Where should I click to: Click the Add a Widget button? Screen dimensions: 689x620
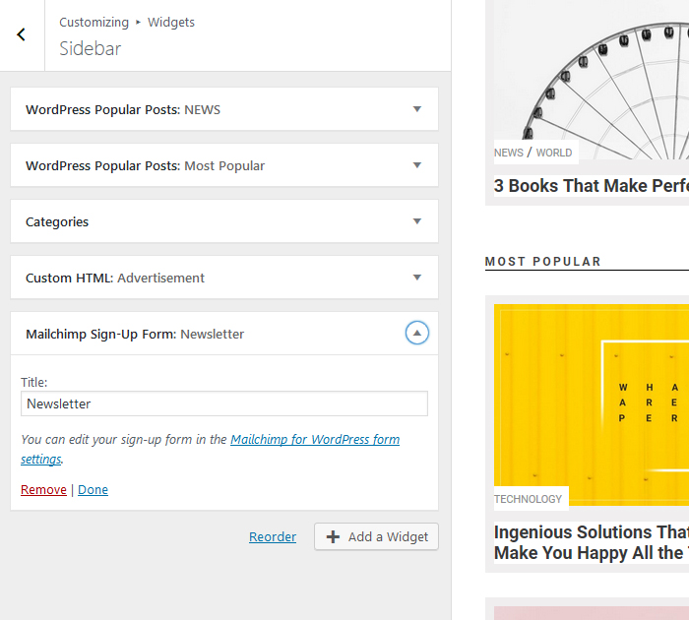376,536
